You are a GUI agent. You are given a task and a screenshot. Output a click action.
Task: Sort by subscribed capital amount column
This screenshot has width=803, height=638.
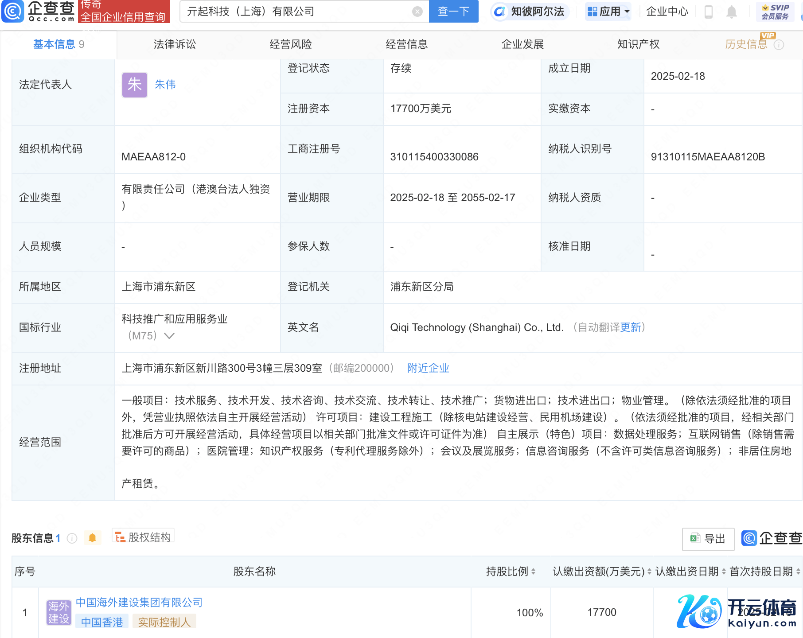click(x=649, y=572)
